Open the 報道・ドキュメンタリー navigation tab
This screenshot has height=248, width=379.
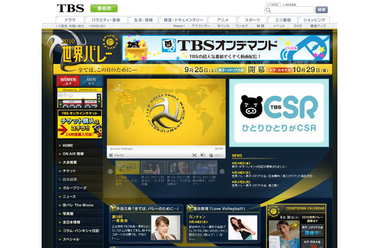(x=183, y=20)
